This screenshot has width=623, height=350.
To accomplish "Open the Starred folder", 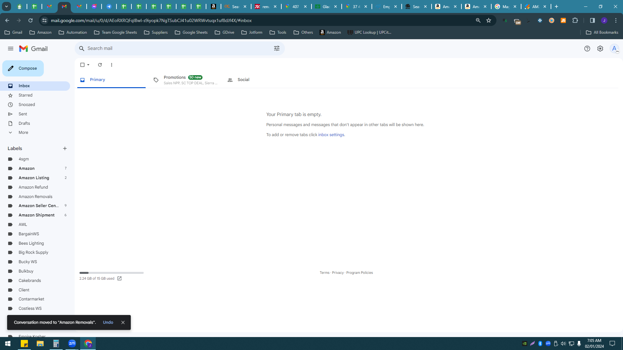I will tap(35, 95).
